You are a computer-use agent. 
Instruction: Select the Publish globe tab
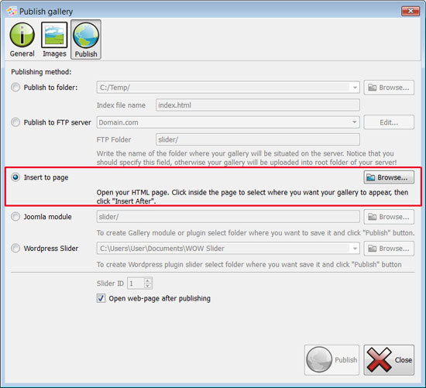[86, 39]
